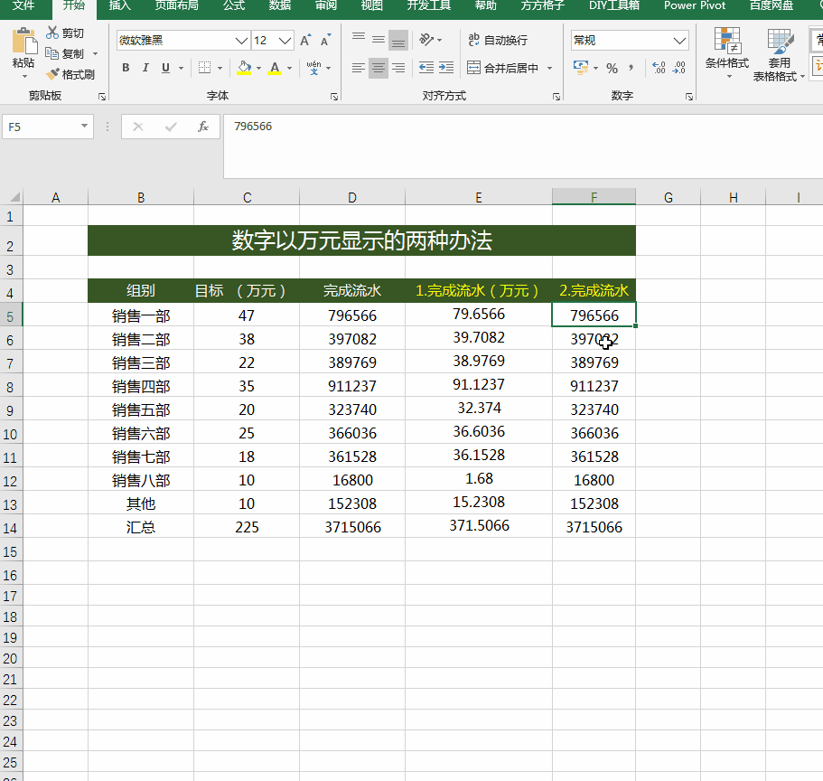Click the formula bar cancel X icon
823x781 pixels.
(x=138, y=127)
